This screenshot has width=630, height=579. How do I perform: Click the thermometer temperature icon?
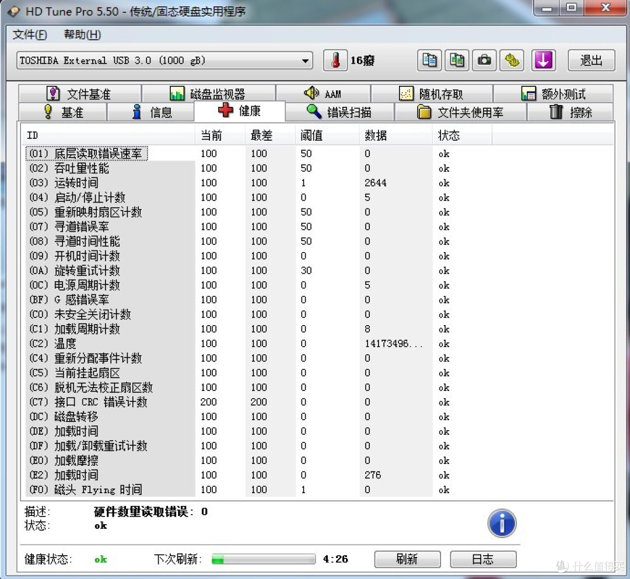tap(335, 61)
